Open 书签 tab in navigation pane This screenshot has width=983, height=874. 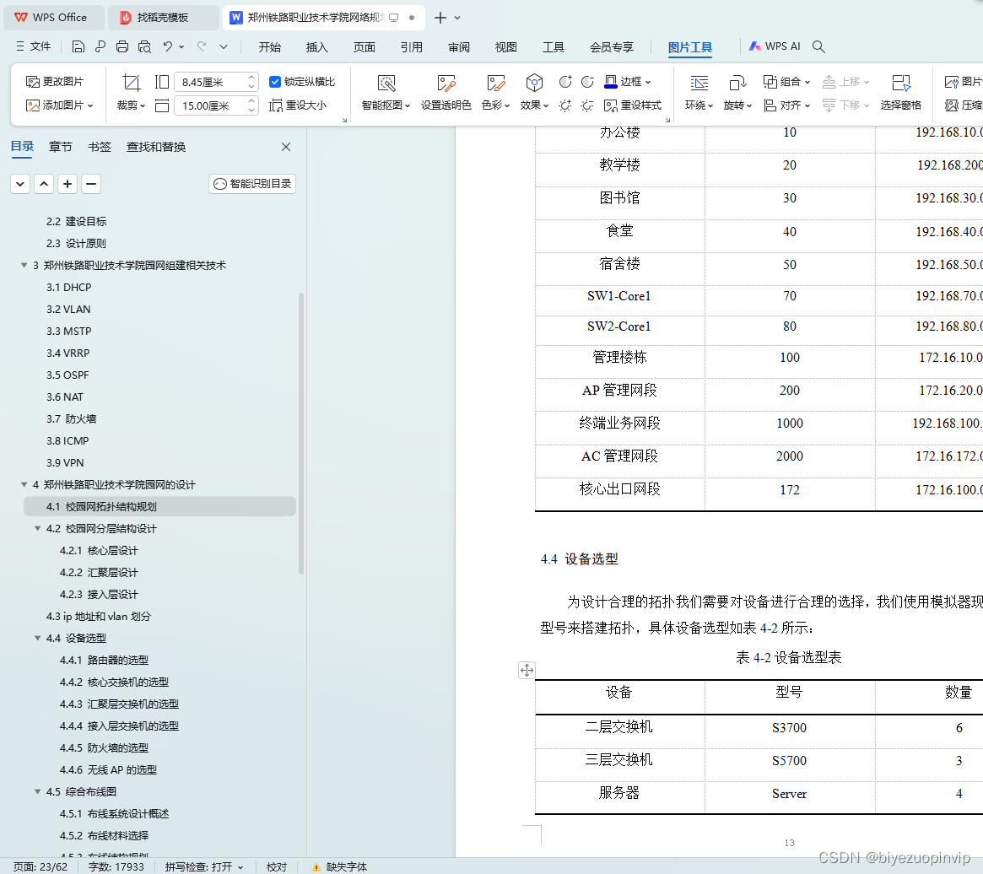pos(99,147)
